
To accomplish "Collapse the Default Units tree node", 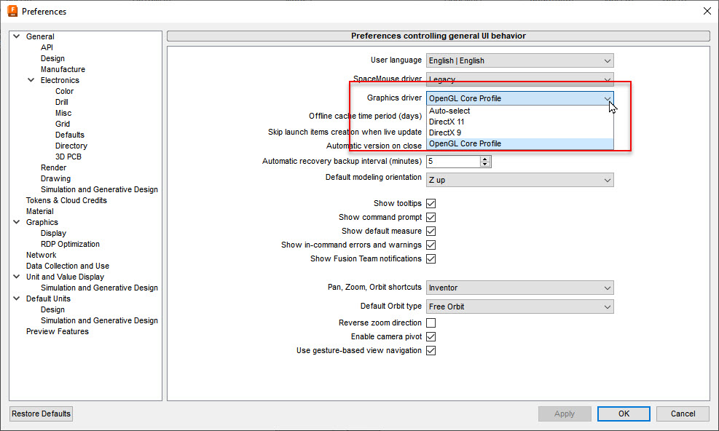I will point(17,298).
